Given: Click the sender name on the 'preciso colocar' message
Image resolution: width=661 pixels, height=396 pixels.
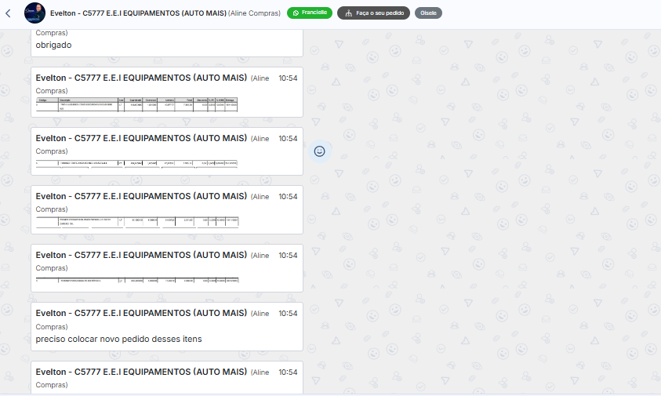Looking at the screenshot, I should click(x=141, y=314).
